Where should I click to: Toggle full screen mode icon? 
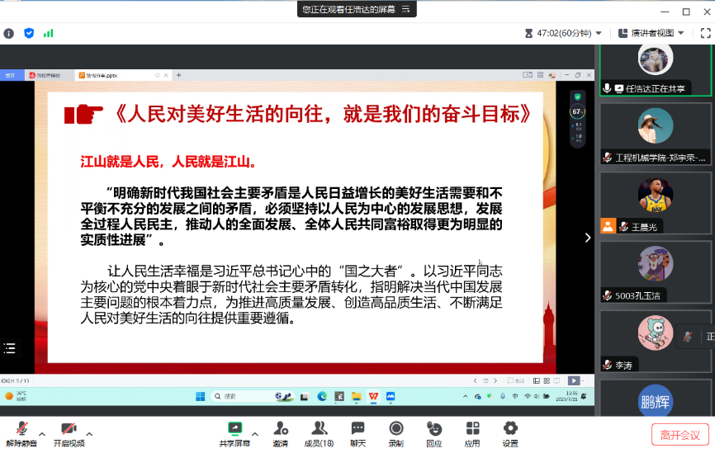tap(706, 33)
